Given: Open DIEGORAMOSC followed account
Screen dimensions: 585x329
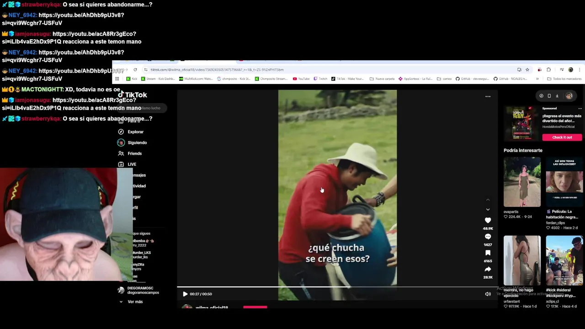Looking at the screenshot, I should (x=139, y=290).
